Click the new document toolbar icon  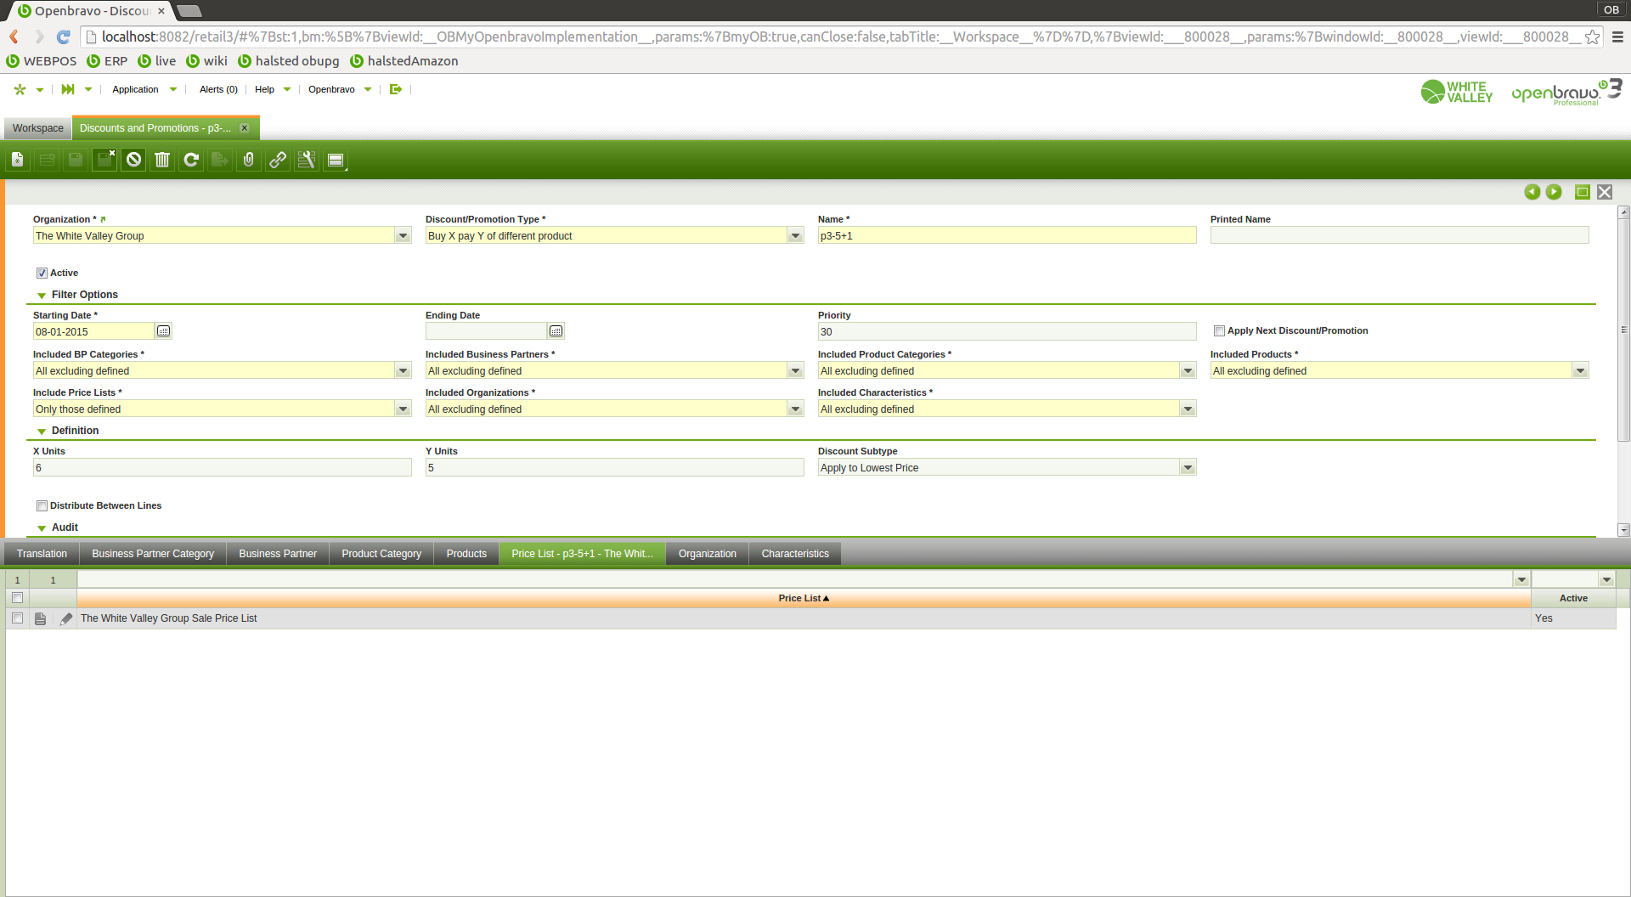pos(17,160)
